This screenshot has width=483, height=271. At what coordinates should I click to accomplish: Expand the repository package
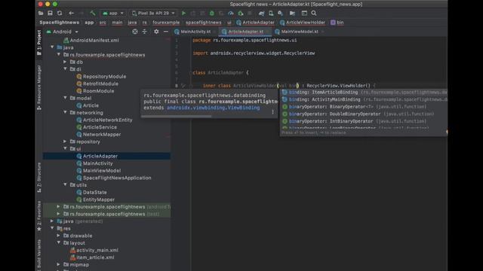coord(65,142)
